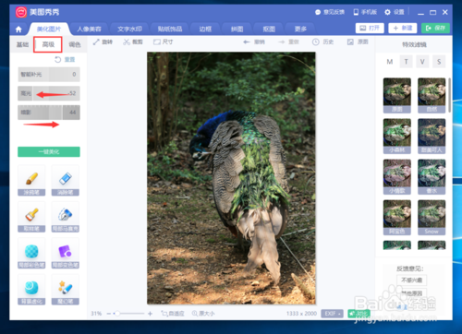This screenshot has width=462, height=334.
Task: Select the T filter category
Action: click(406, 62)
